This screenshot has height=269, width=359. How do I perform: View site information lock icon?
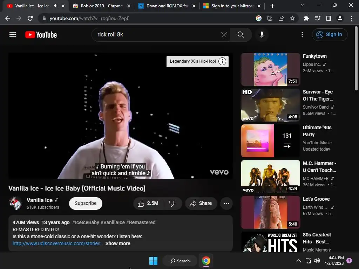click(x=44, y=18)
